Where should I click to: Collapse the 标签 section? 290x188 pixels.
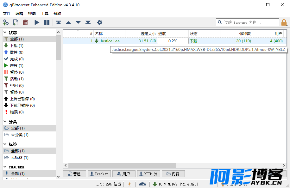pos(5,144)
